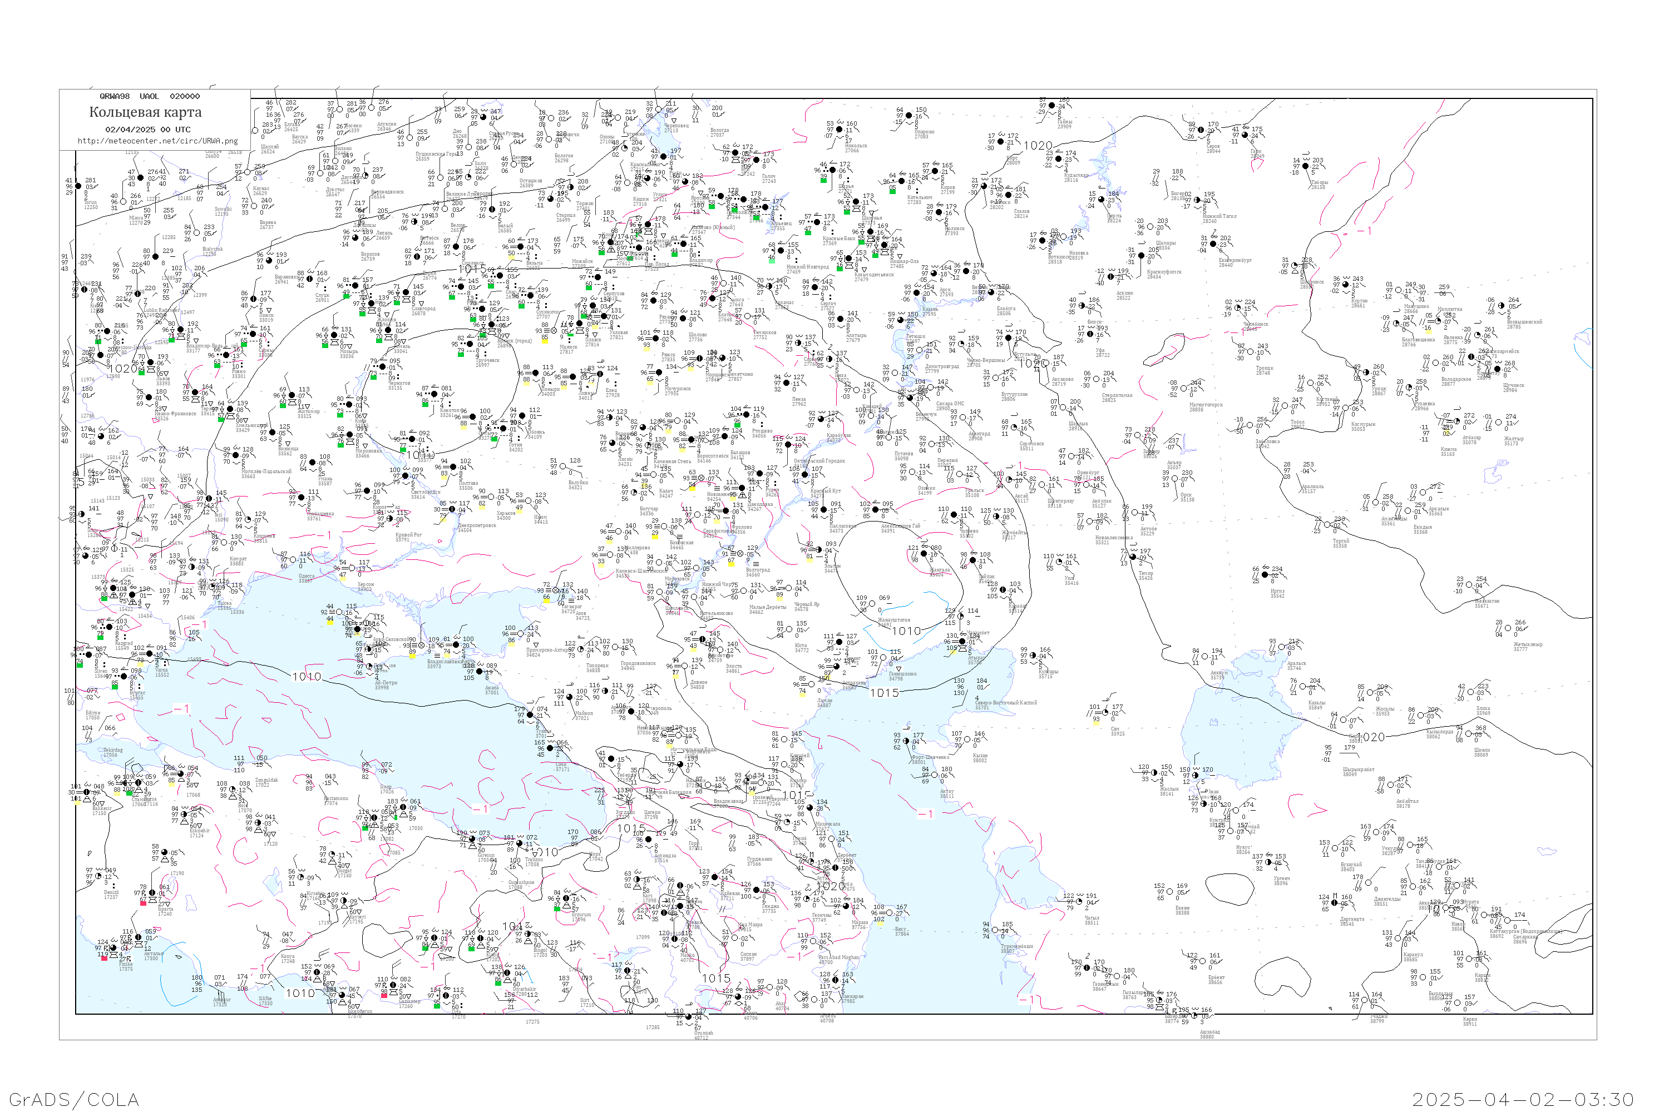Click the Сам station cloud-cover circle
The width and height of the screenshot is (1669, 1112).
1107,713
